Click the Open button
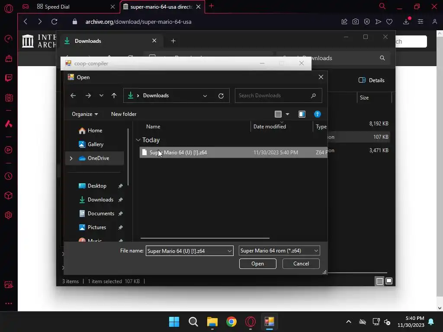 point(258,264)
